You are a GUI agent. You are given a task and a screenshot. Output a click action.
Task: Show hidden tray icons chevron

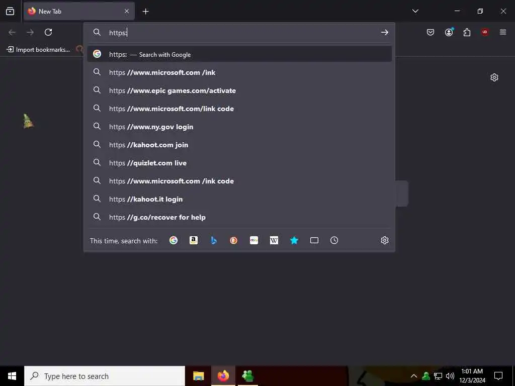click(414, 376)
